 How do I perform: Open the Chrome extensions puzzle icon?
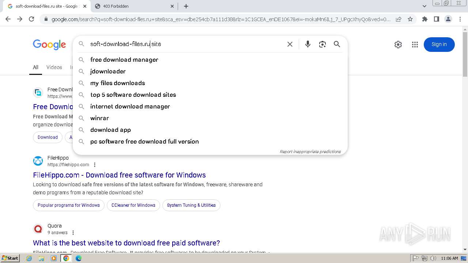point(424,19)
